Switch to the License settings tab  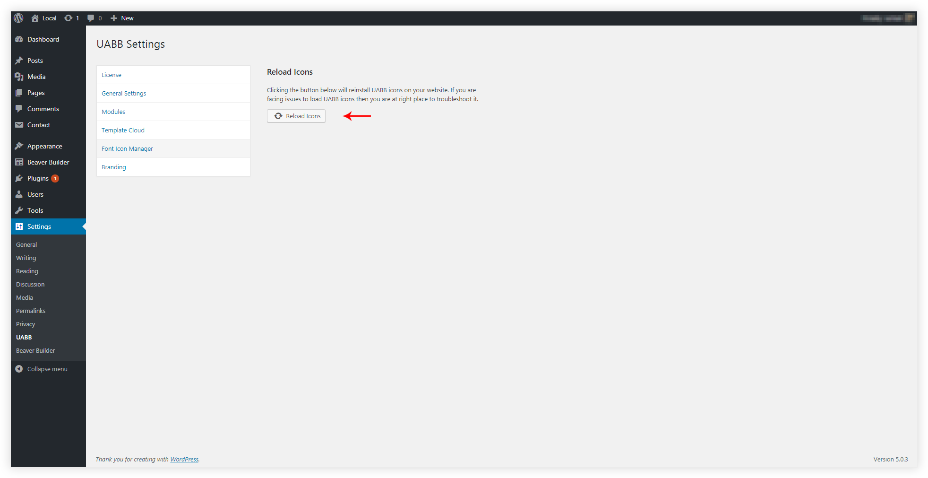pyautogui.click(x=112, y=75)
